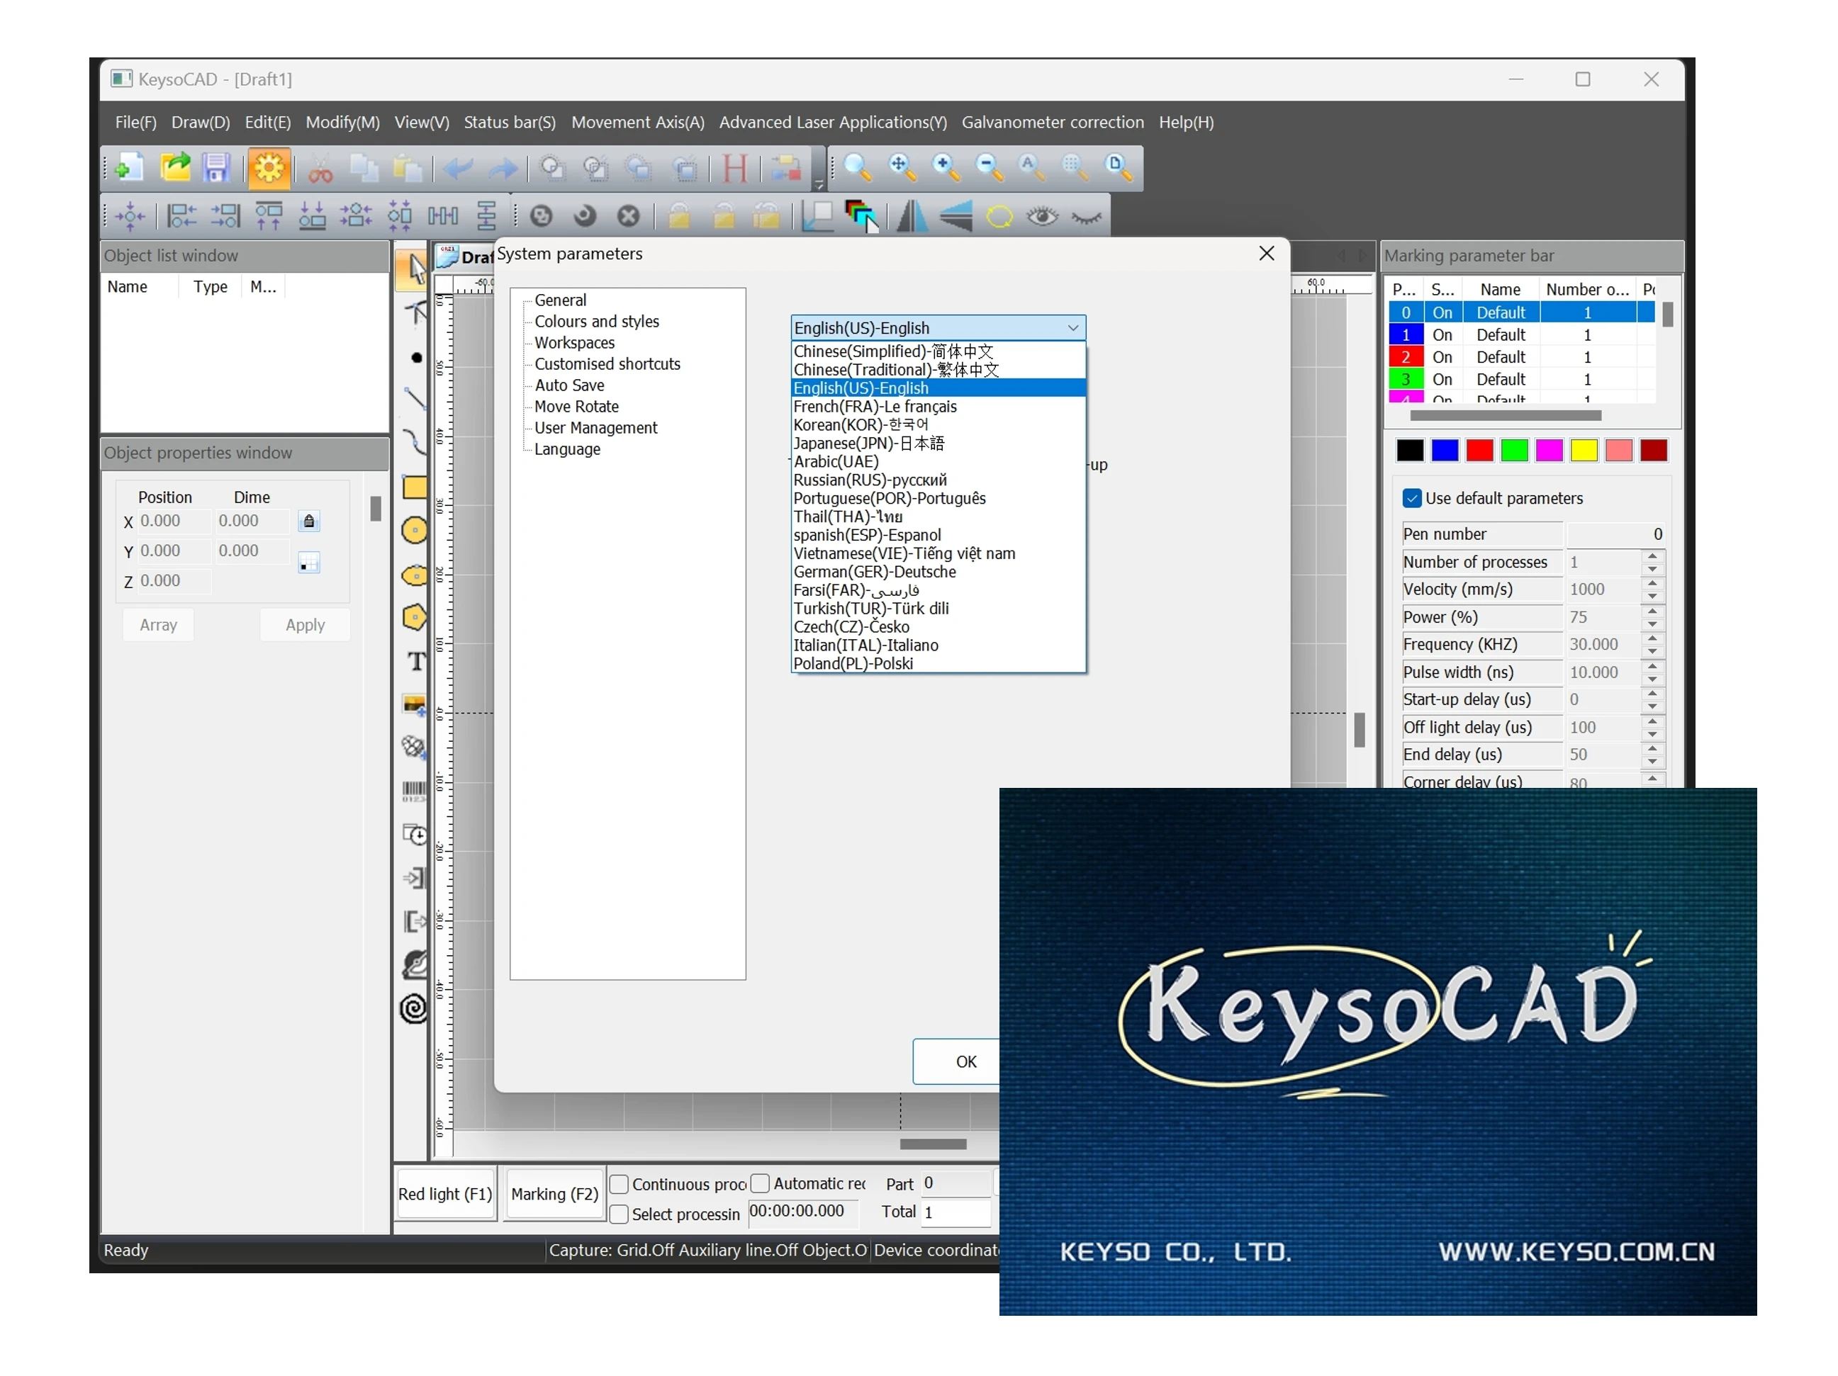The height and width of the screenshot is (1376, 1838).
Task: Select the spiral drawing tool
Action: click(x=414, y=1010)
